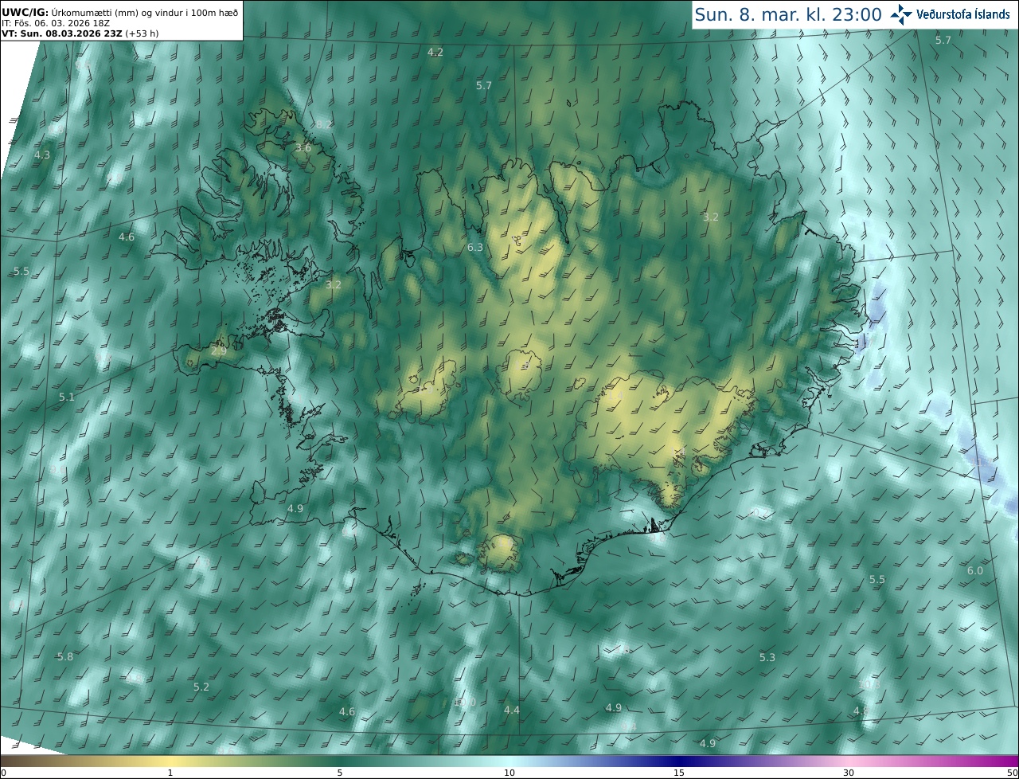The image size is (1019, 779).
Task: Click the 5.8 value label on the map
Action: tap(65, 656)
